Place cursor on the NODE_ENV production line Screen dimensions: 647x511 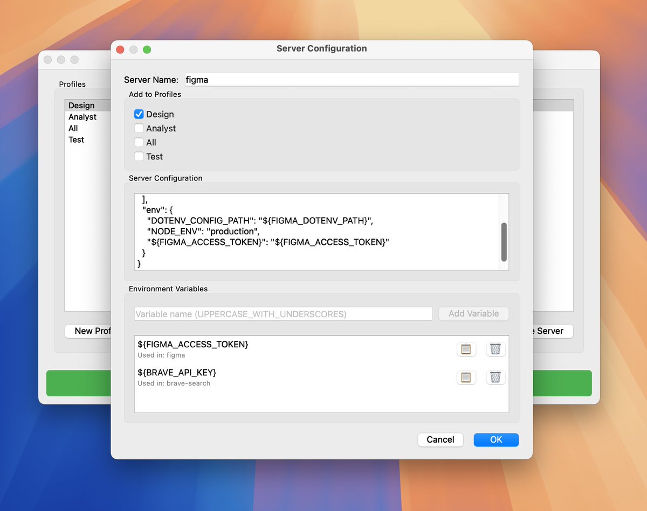click(x=203, y=231)
